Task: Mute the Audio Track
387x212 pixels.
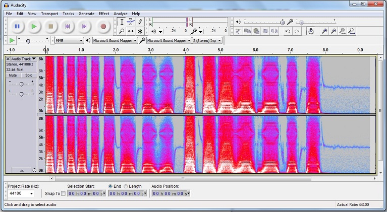Action: (x=13, y=76)
